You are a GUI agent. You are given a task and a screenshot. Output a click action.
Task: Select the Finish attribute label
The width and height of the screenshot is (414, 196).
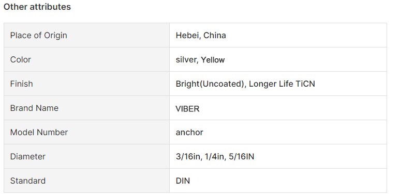(22, 84)
